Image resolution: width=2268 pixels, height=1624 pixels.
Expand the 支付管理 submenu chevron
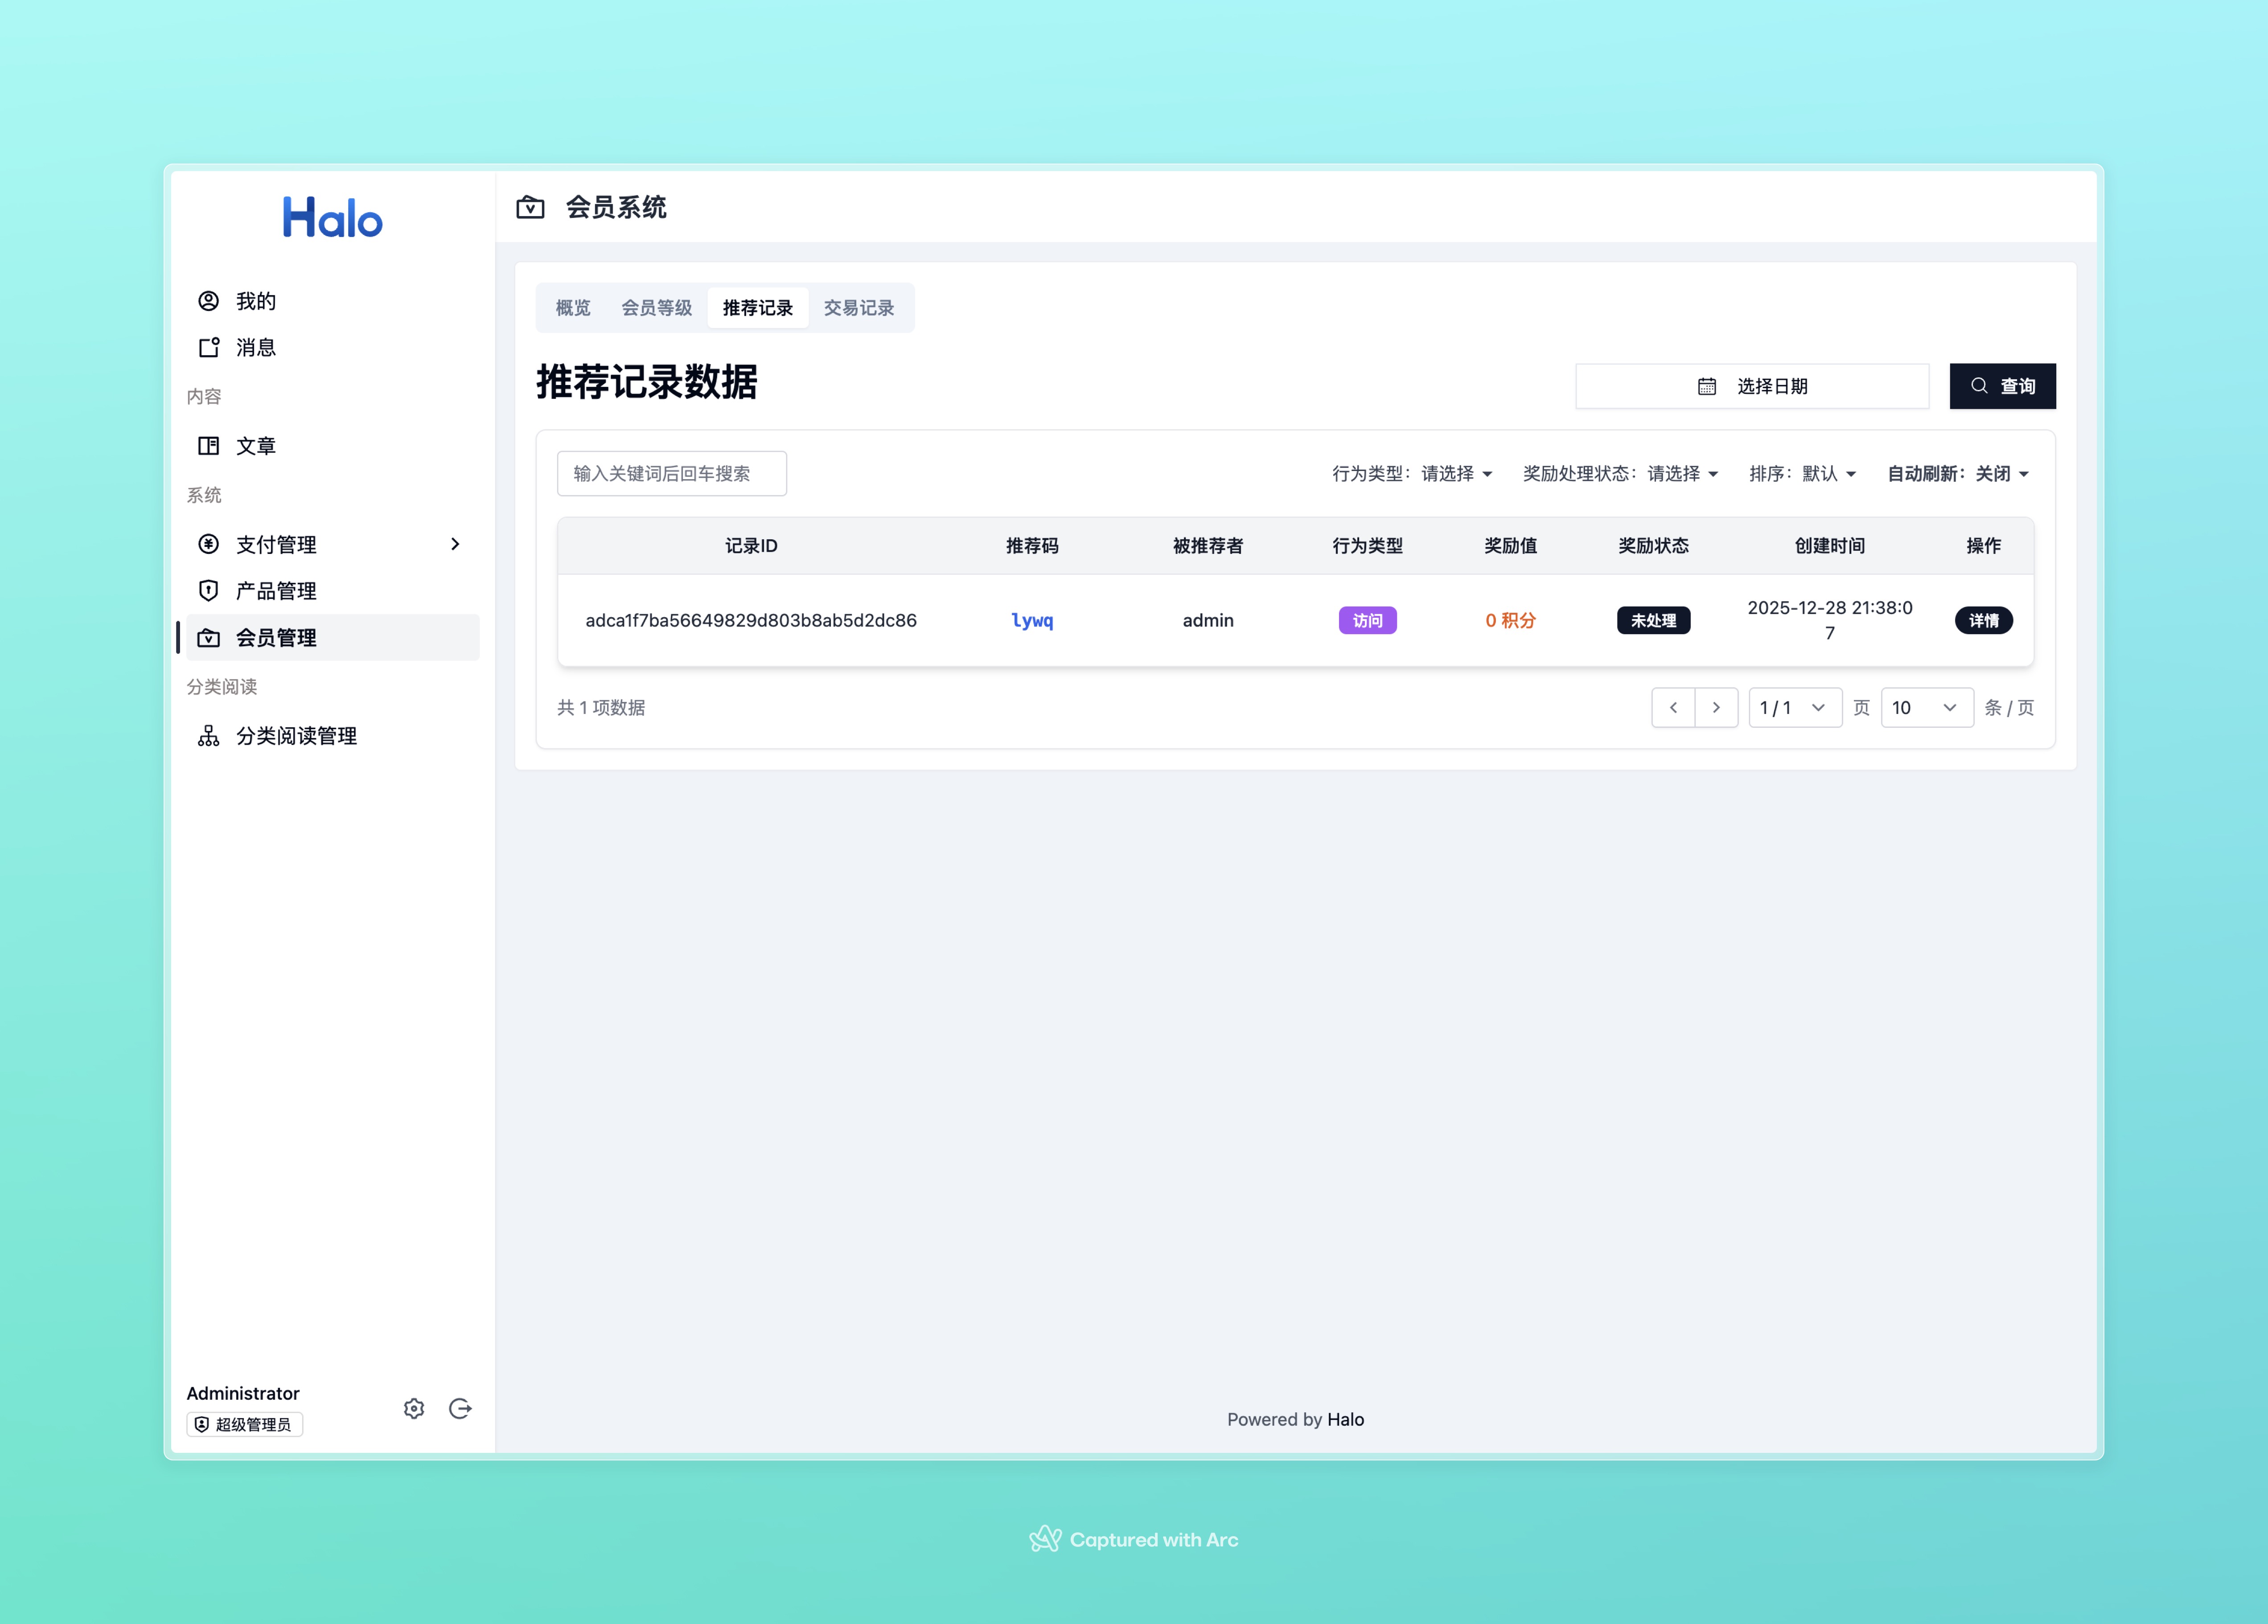(455, 544)
